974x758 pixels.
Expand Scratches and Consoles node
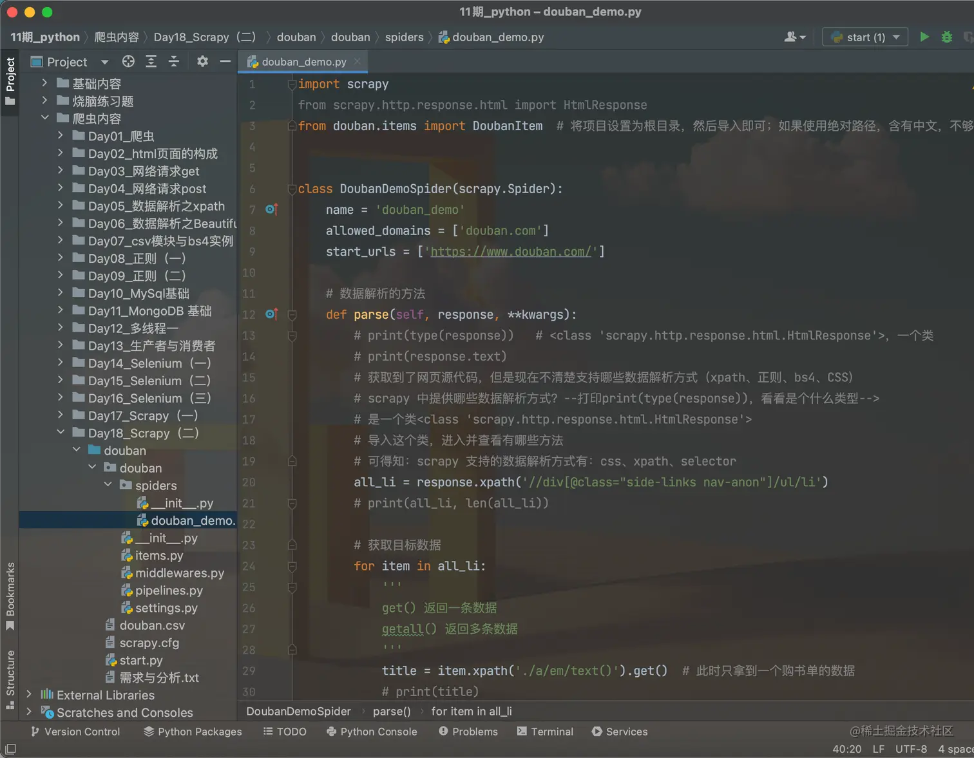[x=29, y=712]
